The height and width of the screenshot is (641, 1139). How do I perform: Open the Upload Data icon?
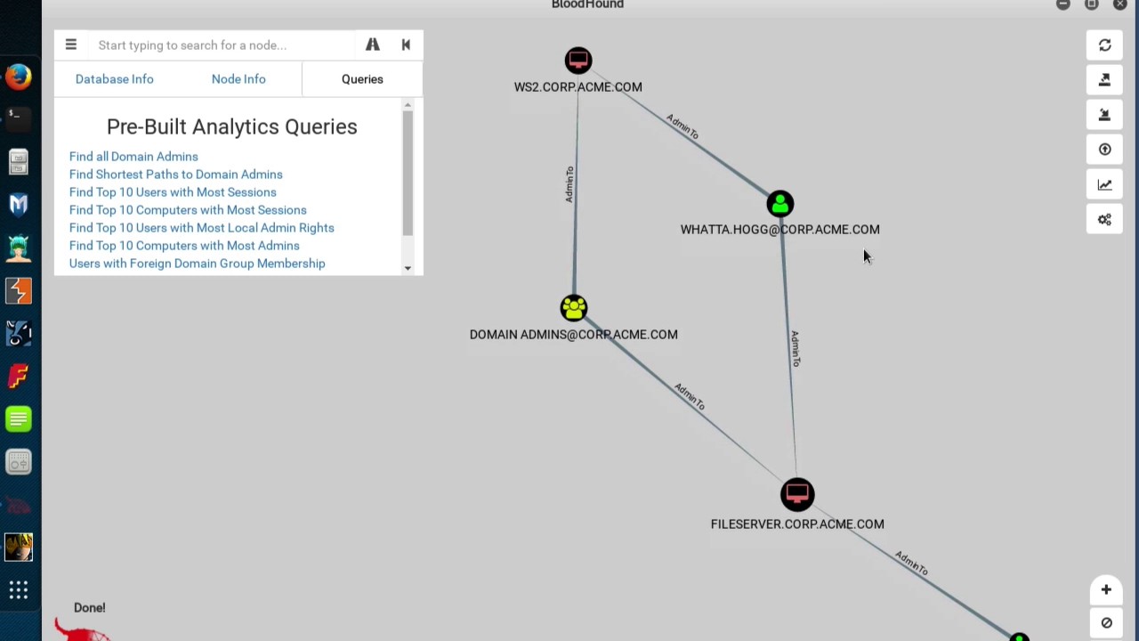(x=1104, y=150)
